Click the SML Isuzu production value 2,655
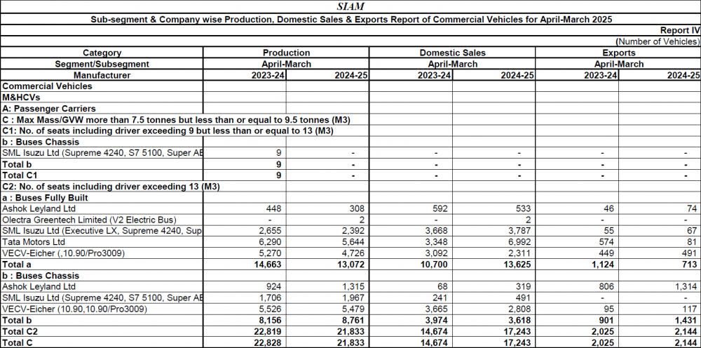The width and height of the screenshot is (701, 348). click(x=270, y=231)
